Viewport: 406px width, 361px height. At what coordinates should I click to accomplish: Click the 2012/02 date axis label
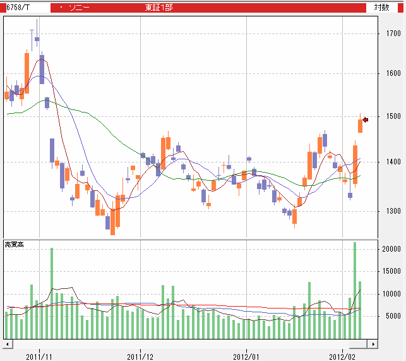click(x=342, y=357)
